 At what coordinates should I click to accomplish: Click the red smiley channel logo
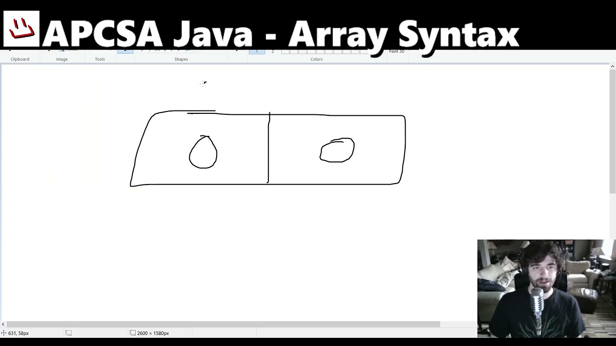click(21, 29)
